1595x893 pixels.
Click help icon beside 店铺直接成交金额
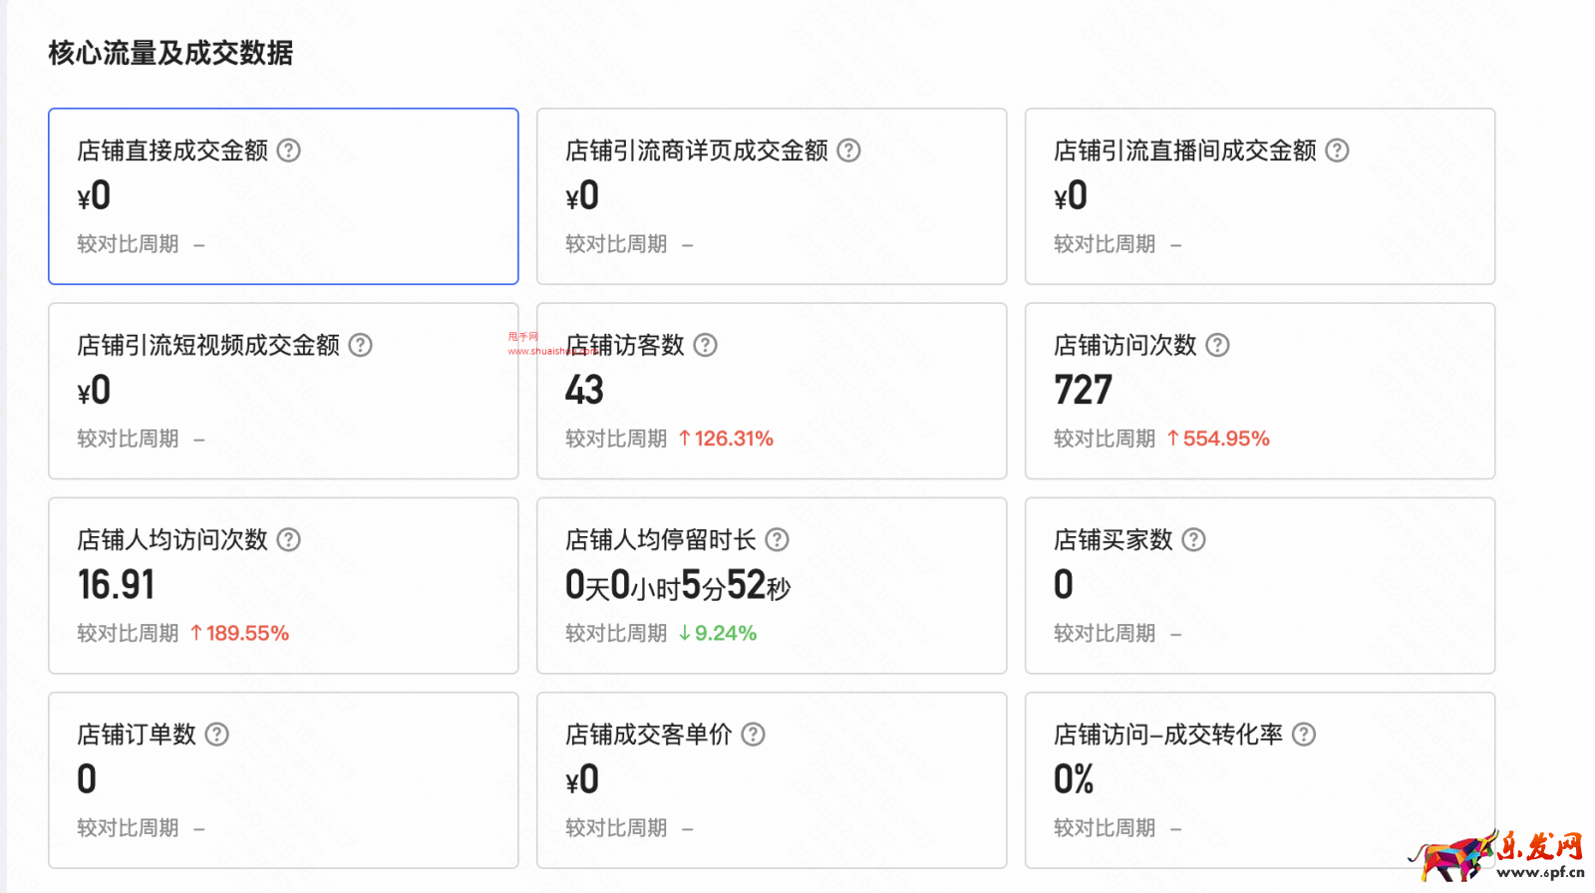[x=288, y=150]
